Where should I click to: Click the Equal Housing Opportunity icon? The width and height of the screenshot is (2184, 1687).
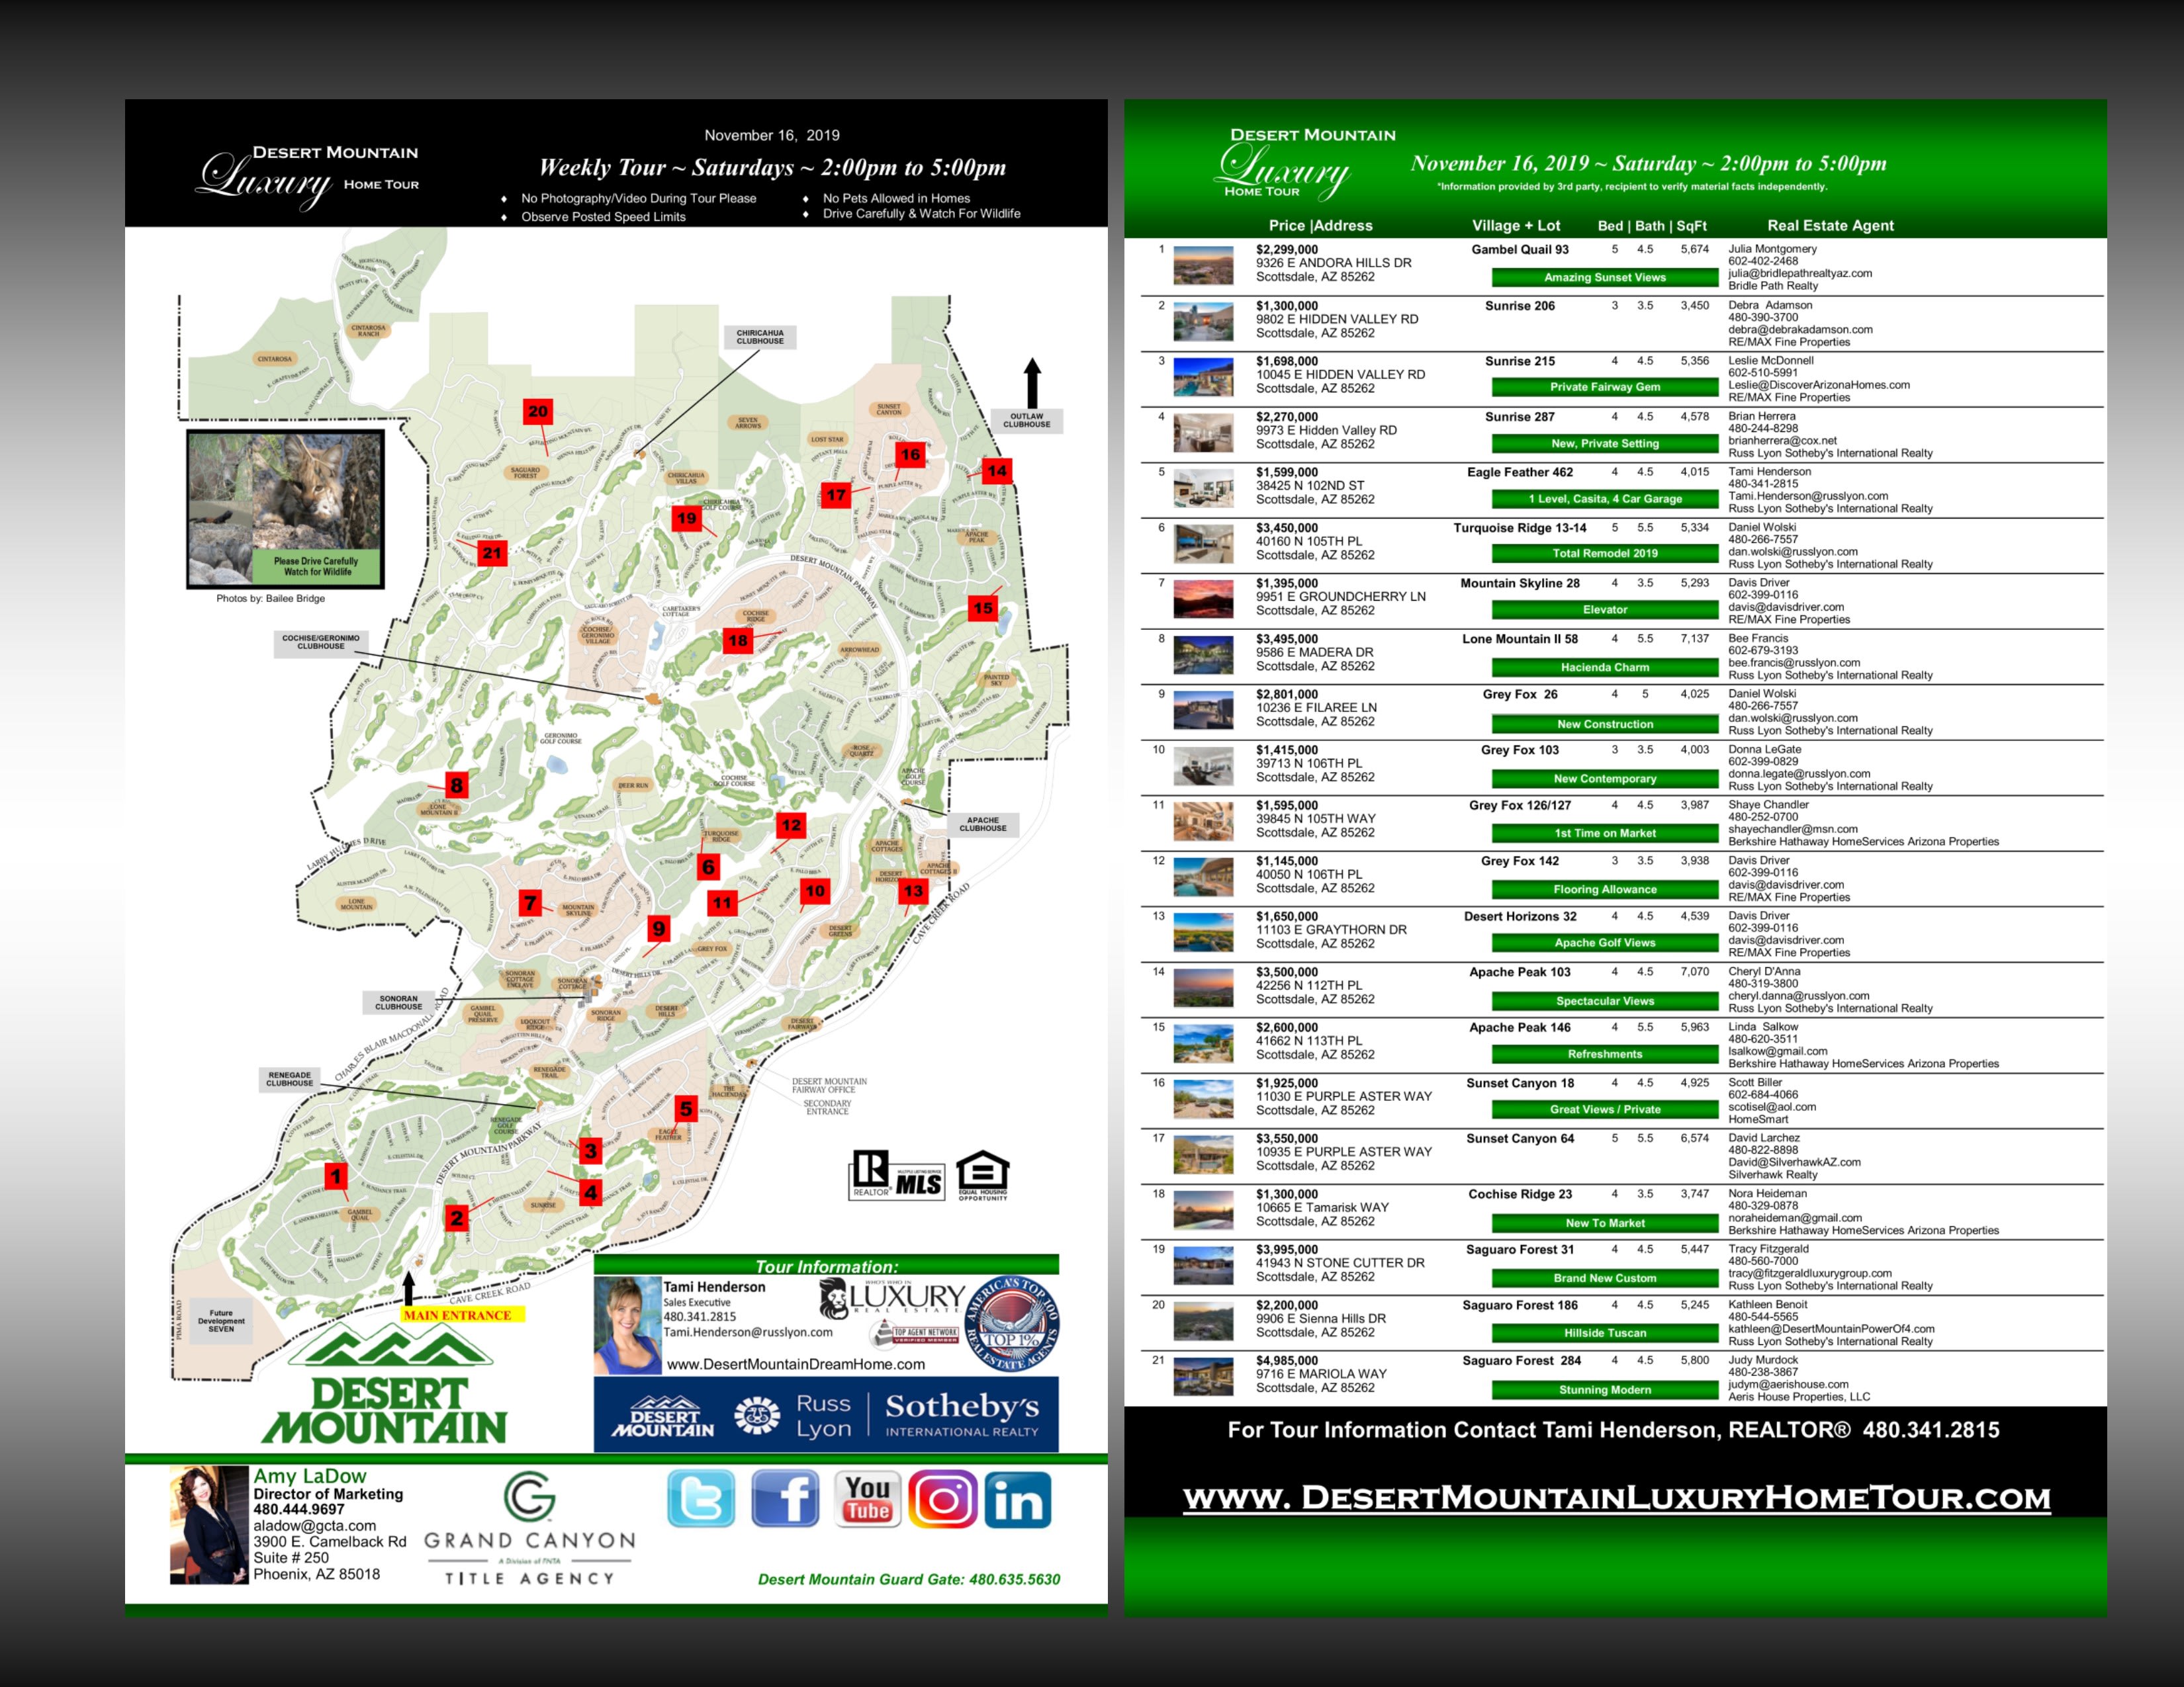tap(983, 1174)
